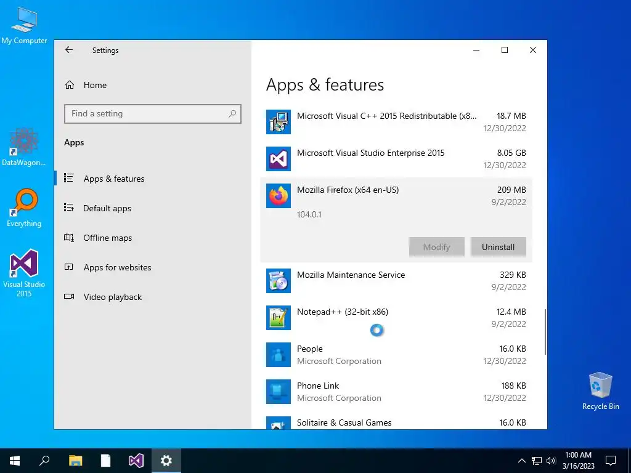Go back using the Settings back arrow
The width and height of the screenshot is (631, 473).
coord(69,50)
